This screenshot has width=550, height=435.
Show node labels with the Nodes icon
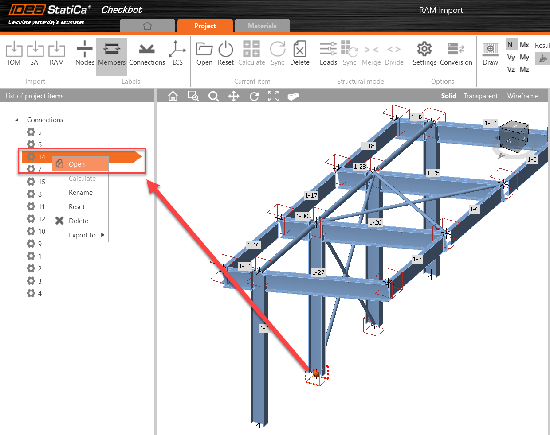84,52
